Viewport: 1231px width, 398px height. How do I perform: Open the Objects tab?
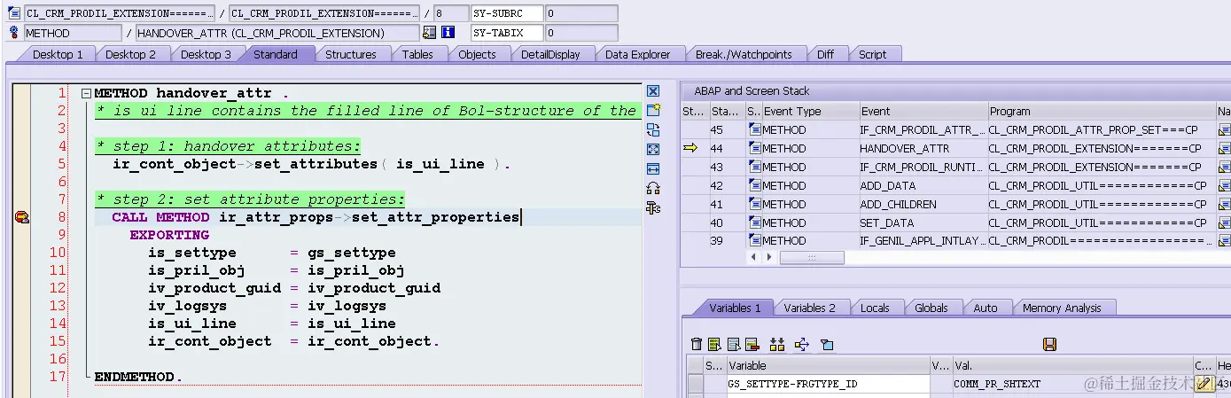[477, 54]
